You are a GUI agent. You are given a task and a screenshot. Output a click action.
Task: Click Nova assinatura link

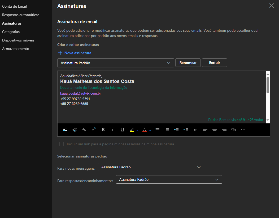pyautogui.click(x=78, y=53)
